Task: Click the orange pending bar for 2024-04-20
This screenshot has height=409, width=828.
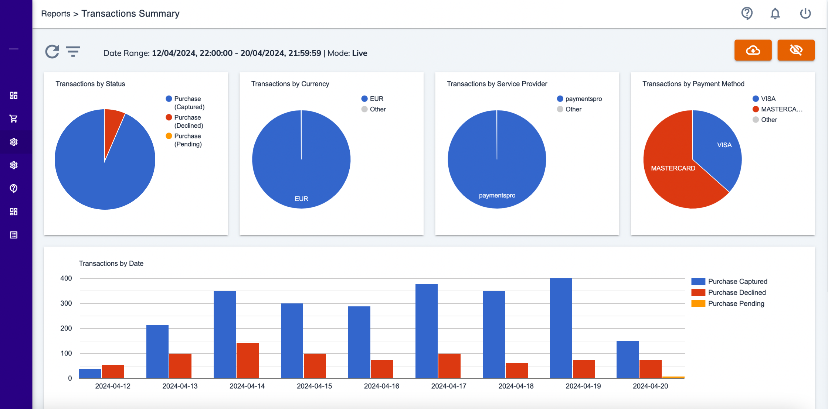Action: click(x=673, y=377)
